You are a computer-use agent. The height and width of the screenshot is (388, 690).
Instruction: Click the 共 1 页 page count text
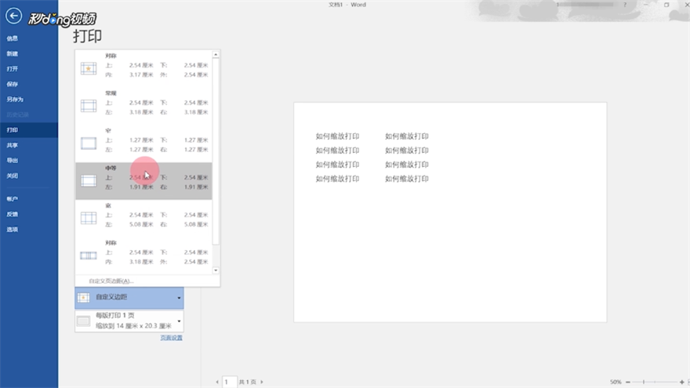tap(248, 382)
